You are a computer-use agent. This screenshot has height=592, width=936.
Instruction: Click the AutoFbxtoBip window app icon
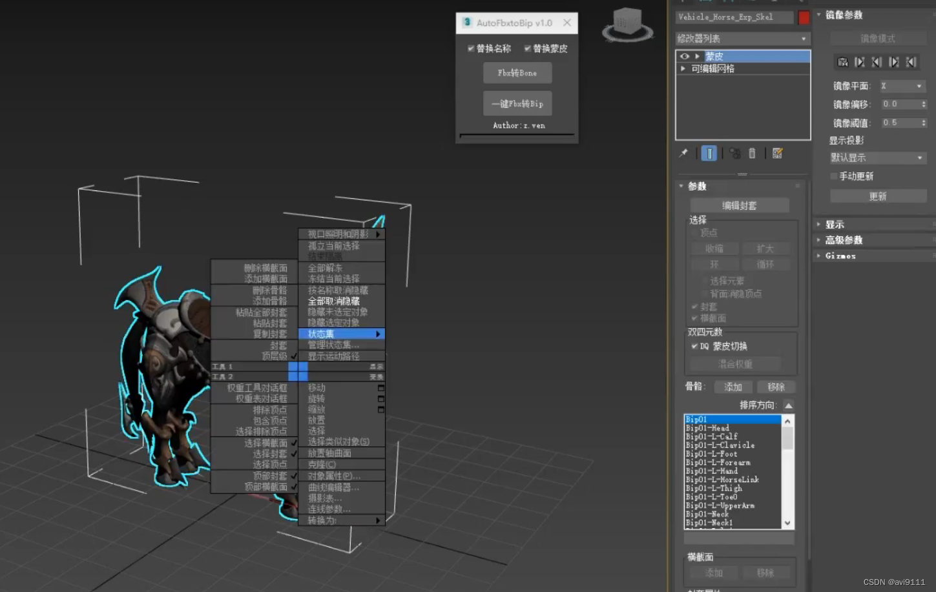point(467,23)
